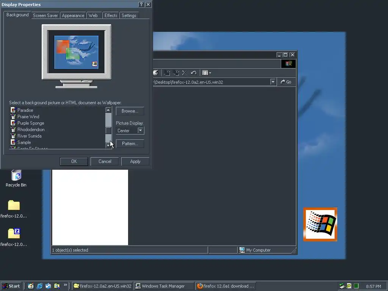Click the Rhododendron wallpaper icon
The width and height of the screenshot is (388, 291).
13,130
